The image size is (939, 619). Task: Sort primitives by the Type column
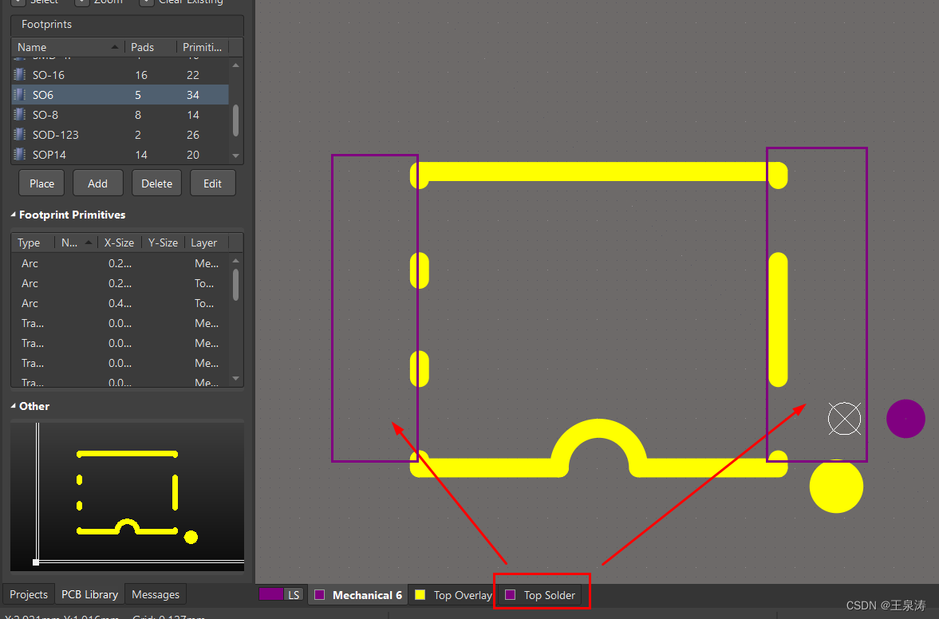pos(33,242)
